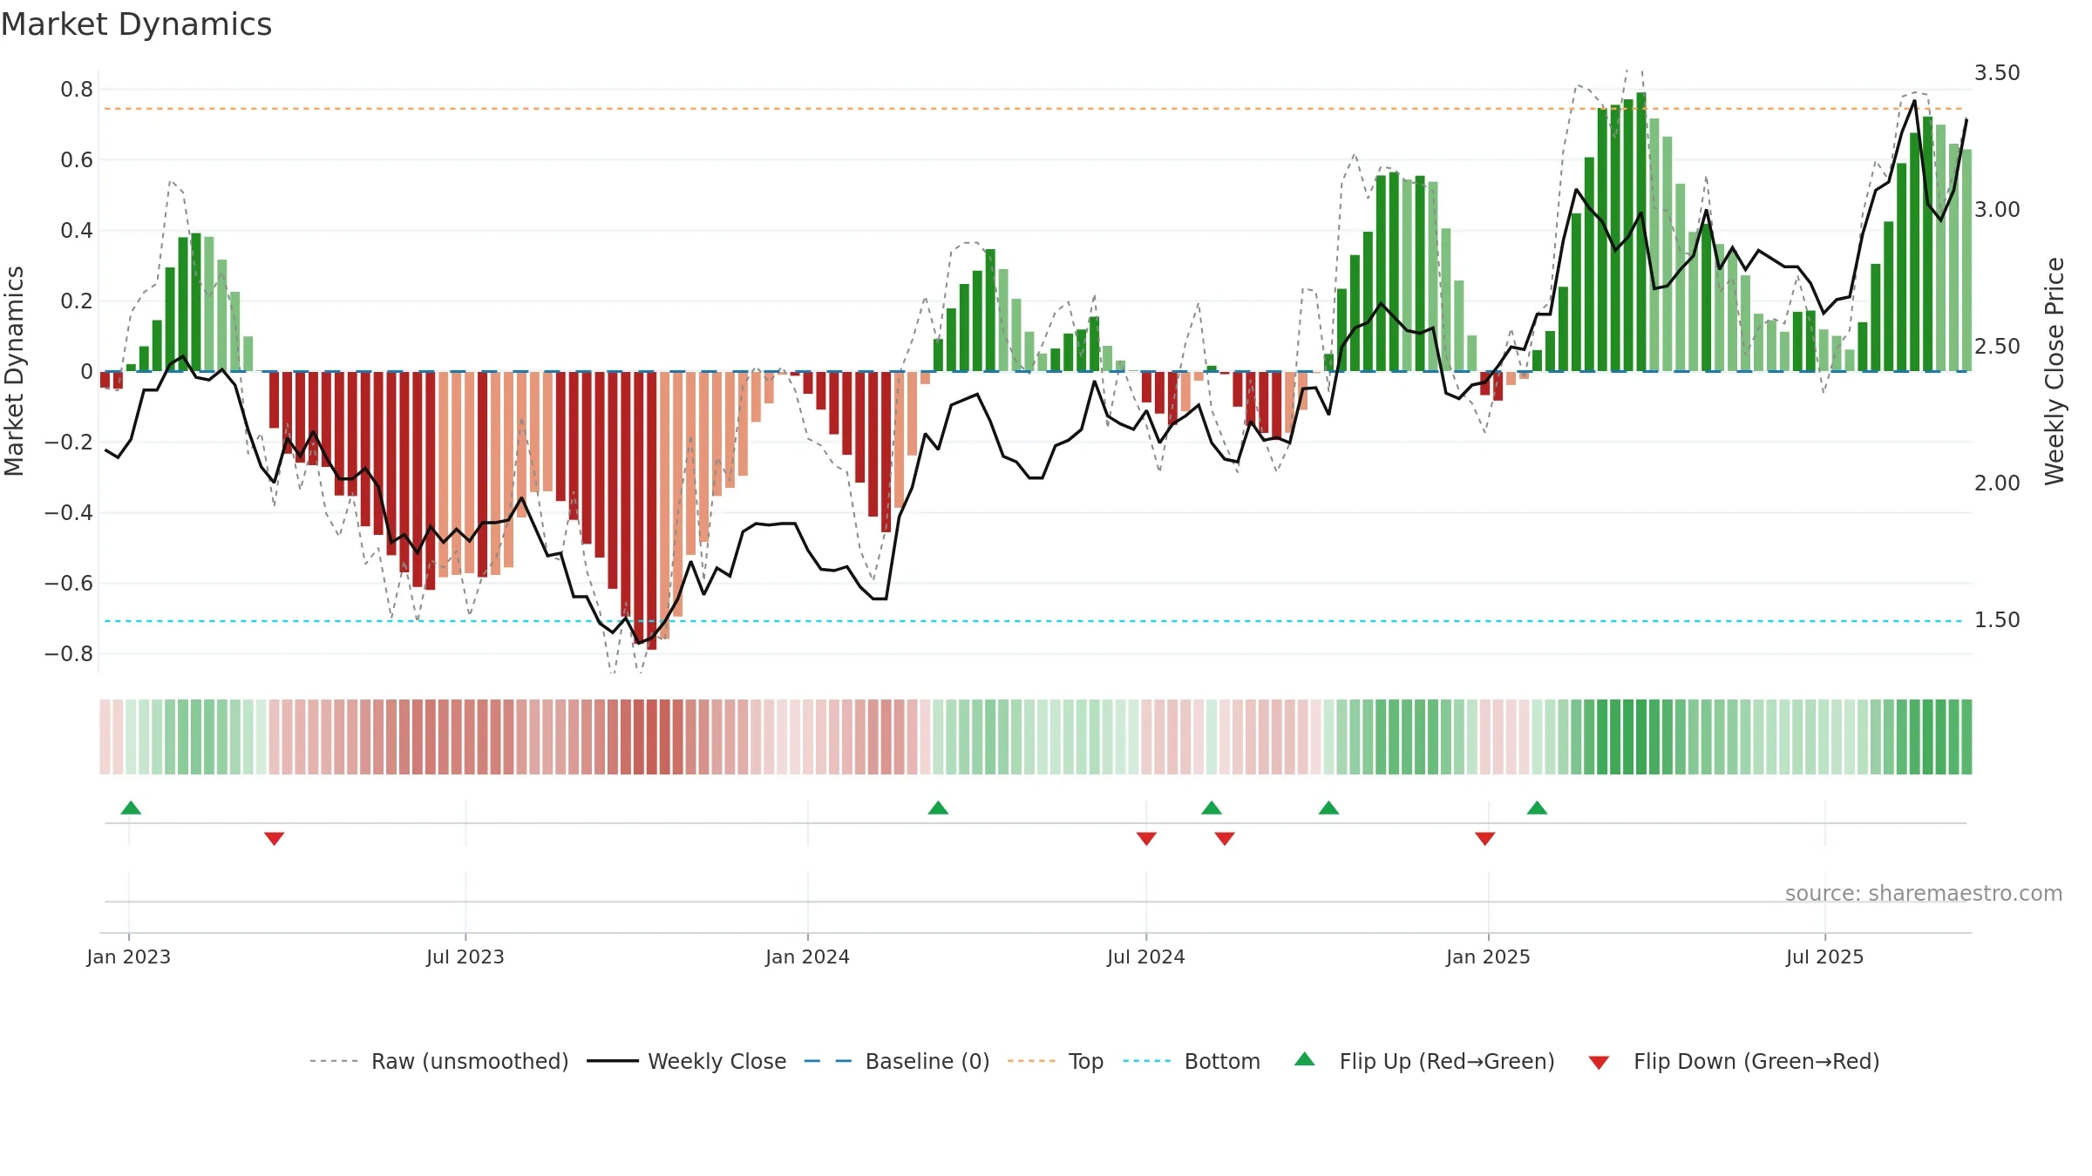Click the 3.00 price axis tick
Screen dimensions: 2092x1176
pos(1997,209)
